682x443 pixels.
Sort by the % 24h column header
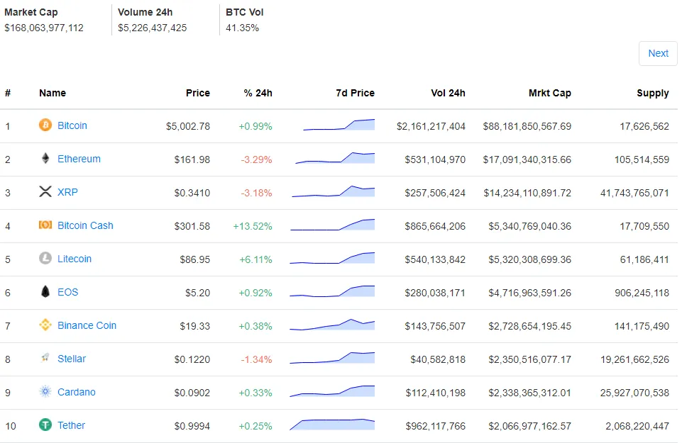pos(258,93)
